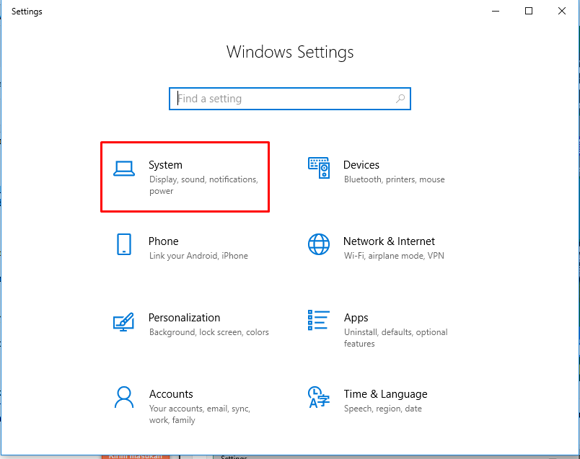Close the Settings window
The width and height of the screenshot is (580, 459).
click(x=562, y=11)
